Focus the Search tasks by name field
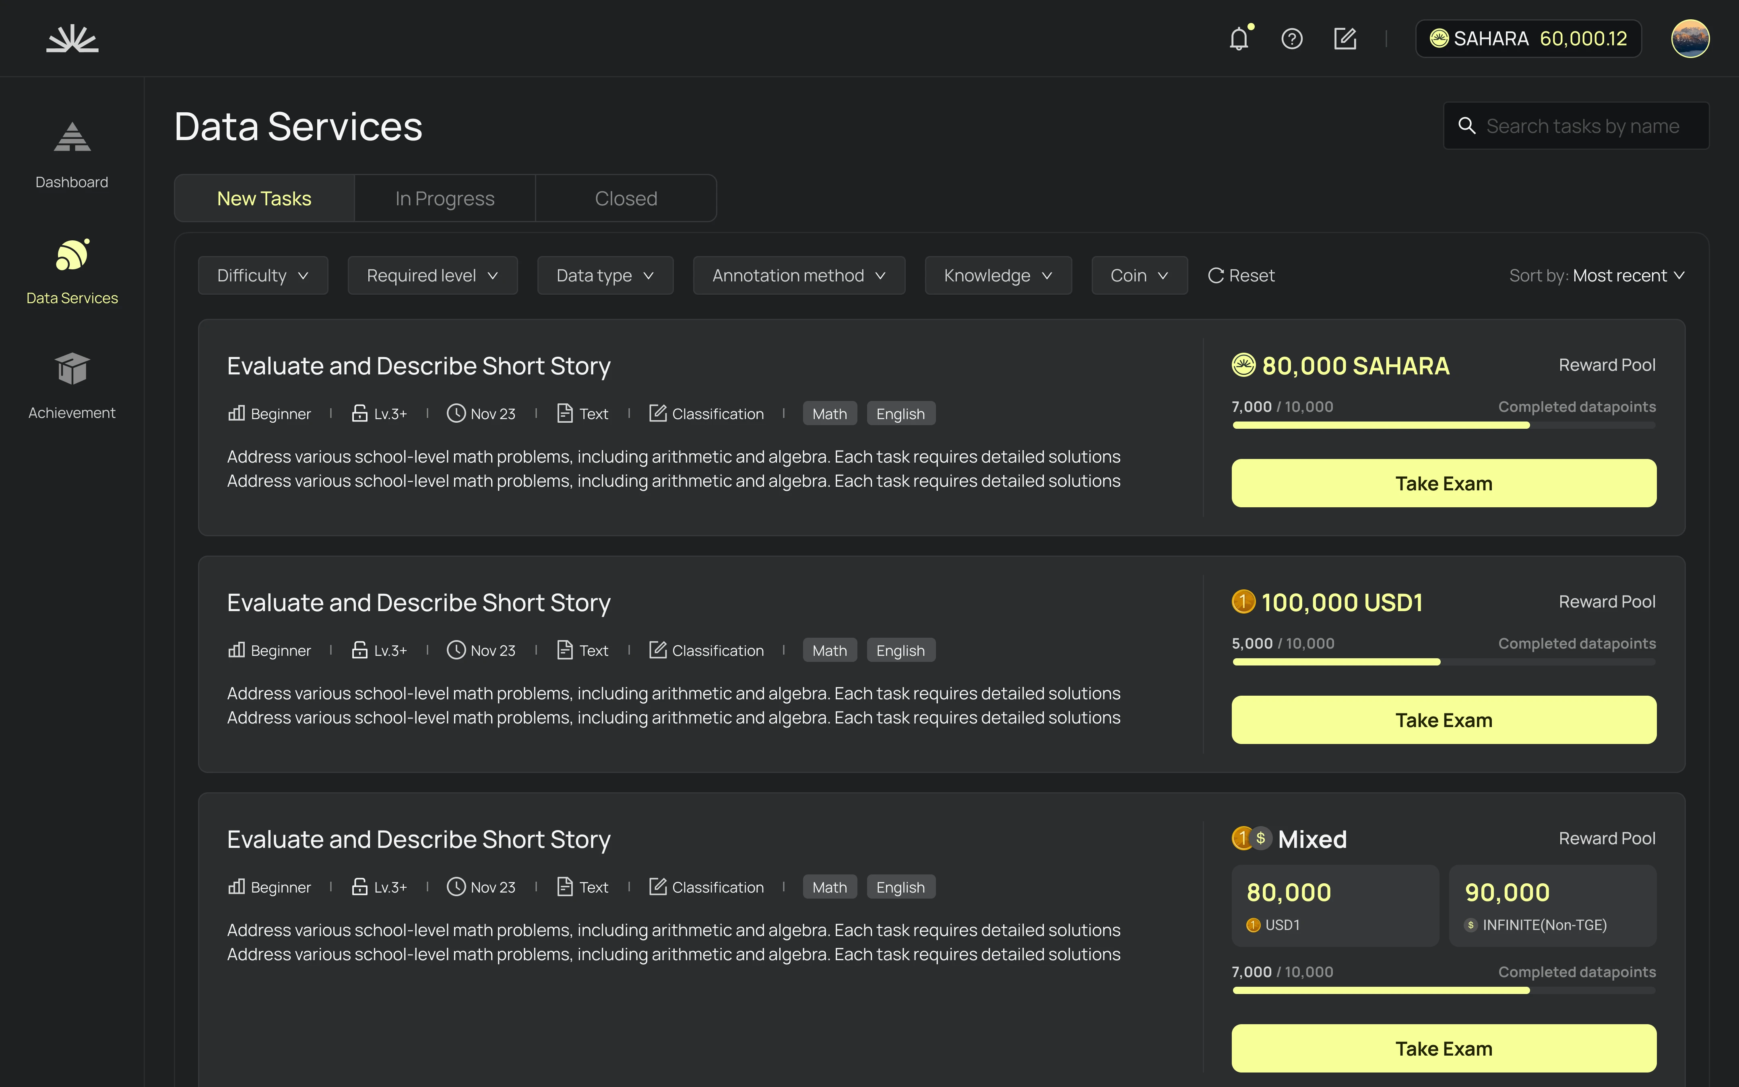 [1582, 126]
